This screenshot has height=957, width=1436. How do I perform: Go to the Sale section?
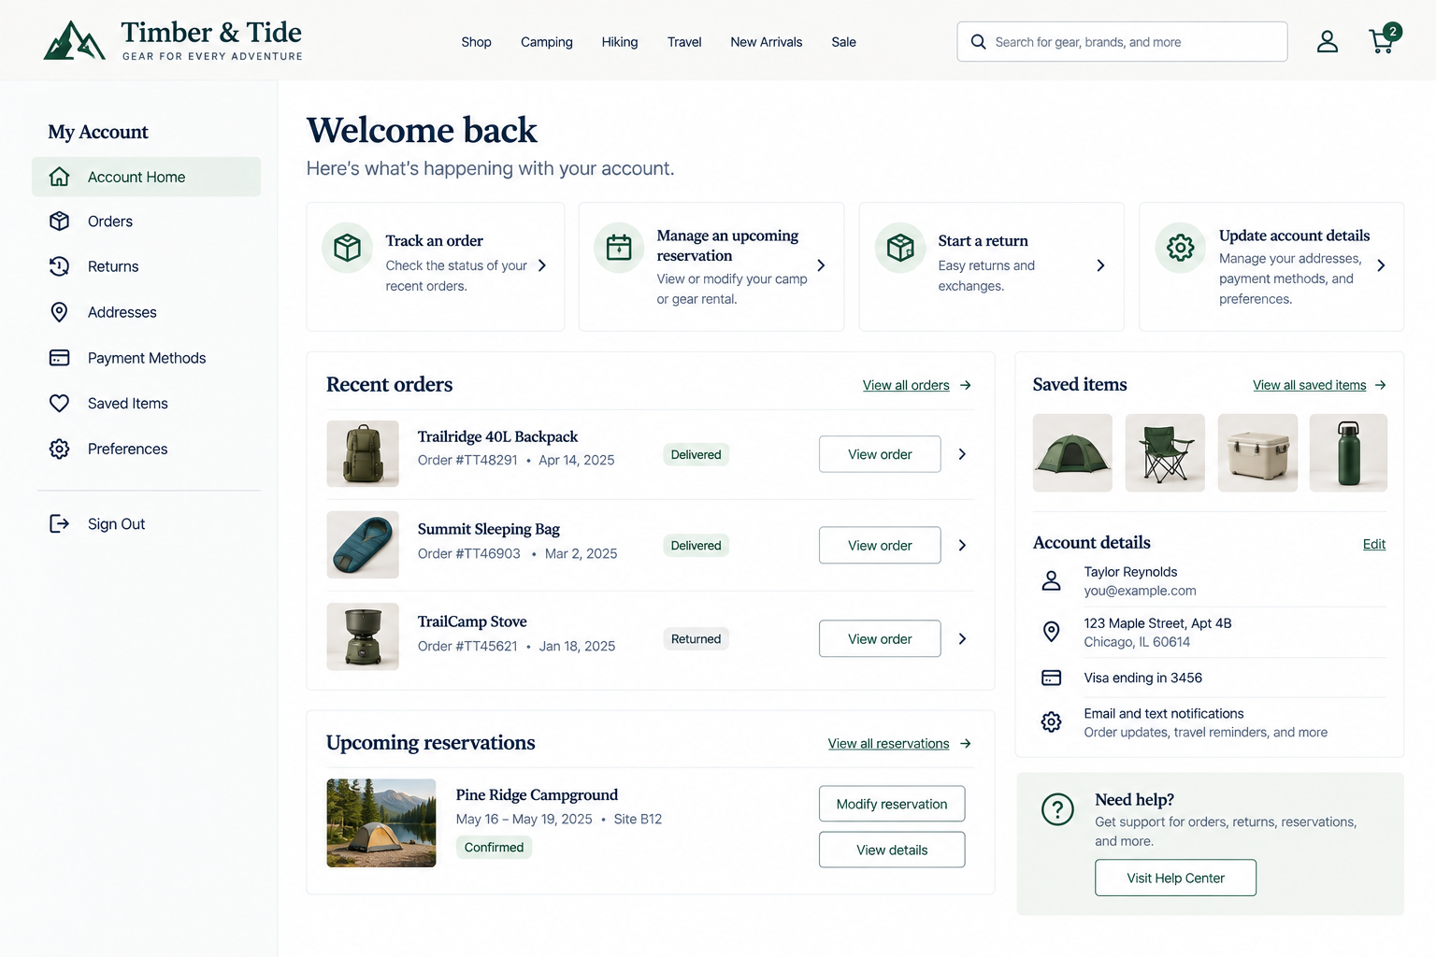coord(843,42)
